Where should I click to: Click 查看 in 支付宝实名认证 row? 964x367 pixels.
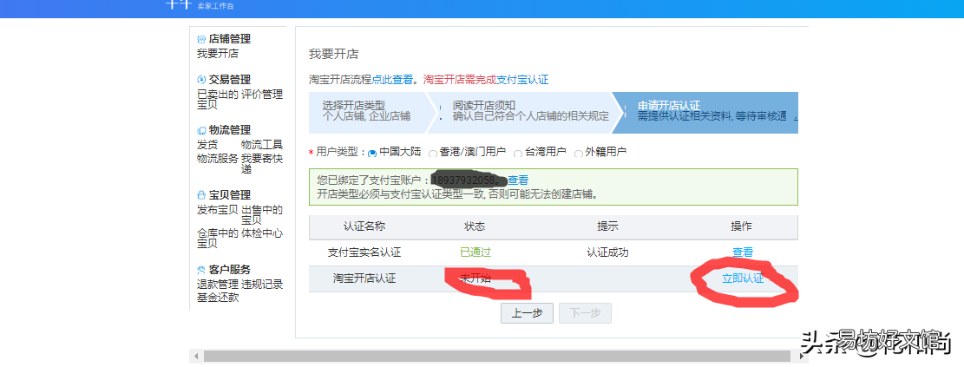point(743,252)
